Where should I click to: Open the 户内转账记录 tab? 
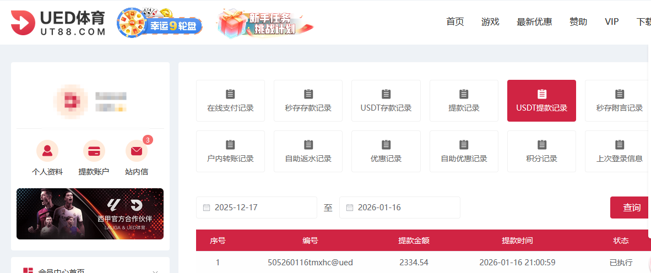click(x=230, y=151)
